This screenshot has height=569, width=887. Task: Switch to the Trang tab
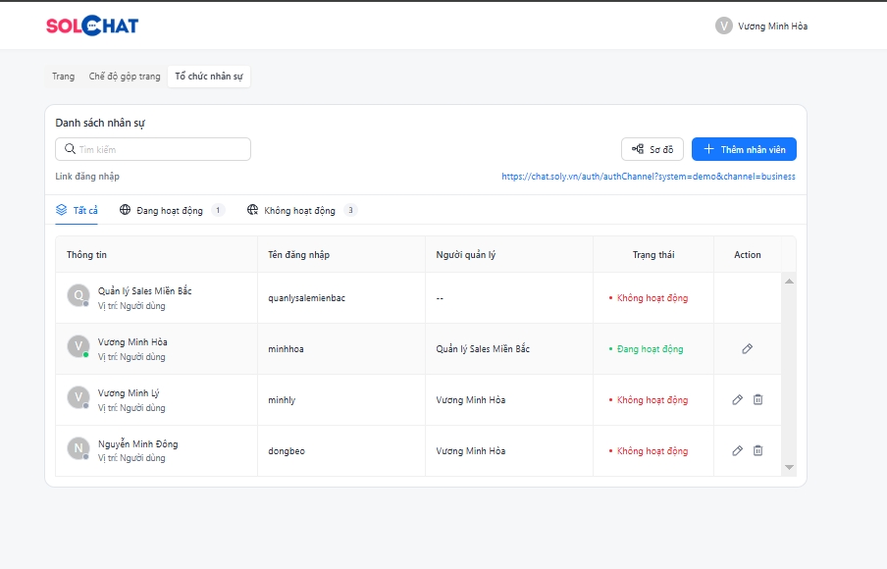coord(63,77)
